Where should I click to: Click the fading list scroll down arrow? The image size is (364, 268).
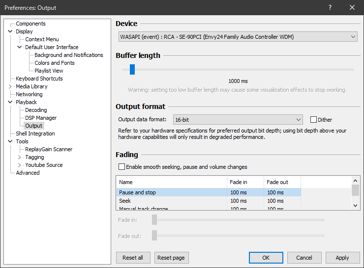[355, 206]
